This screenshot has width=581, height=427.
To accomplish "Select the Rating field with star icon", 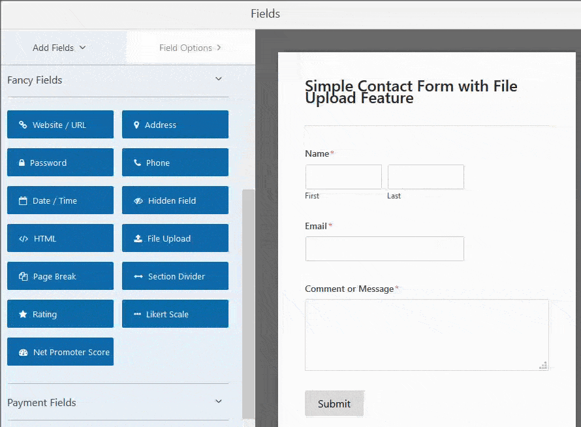I will coord(60,313).
